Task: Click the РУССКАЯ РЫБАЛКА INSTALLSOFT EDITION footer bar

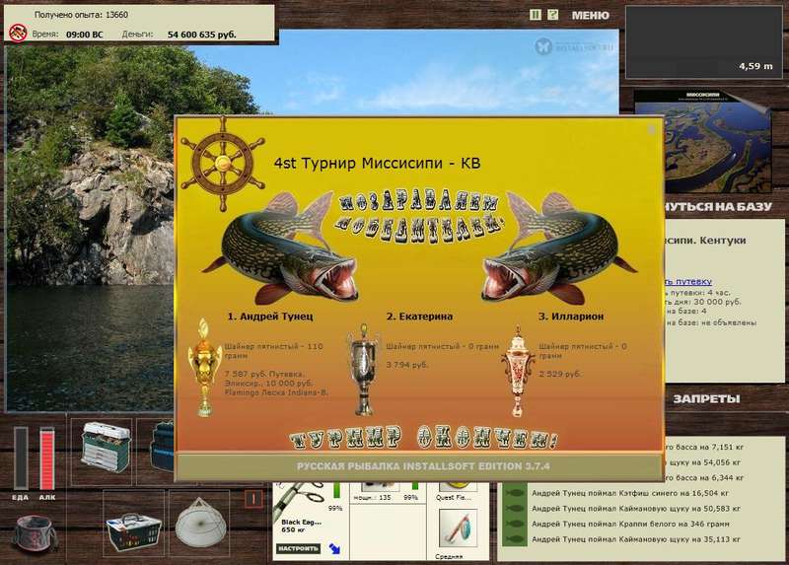Action: tap(419, 466)
